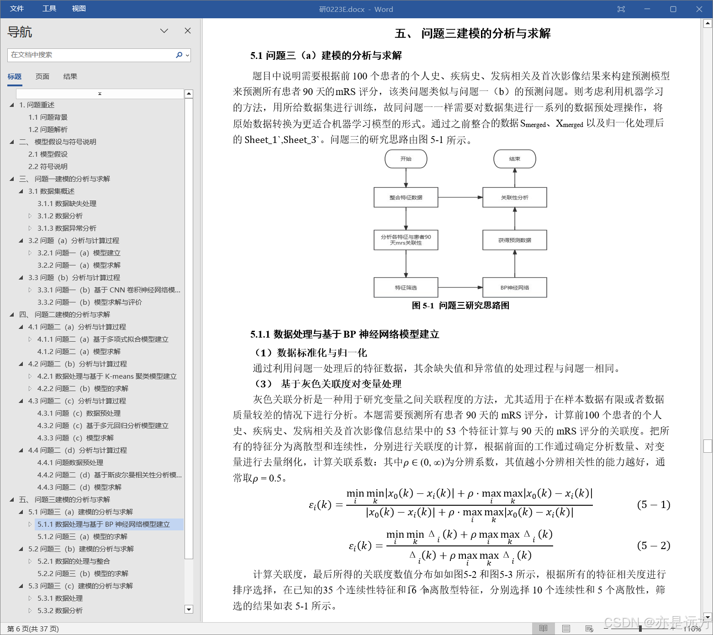Switch to the 结果 navigation tab
The image size is (713, 635).
pyautogui.click(x=70, y=77)
